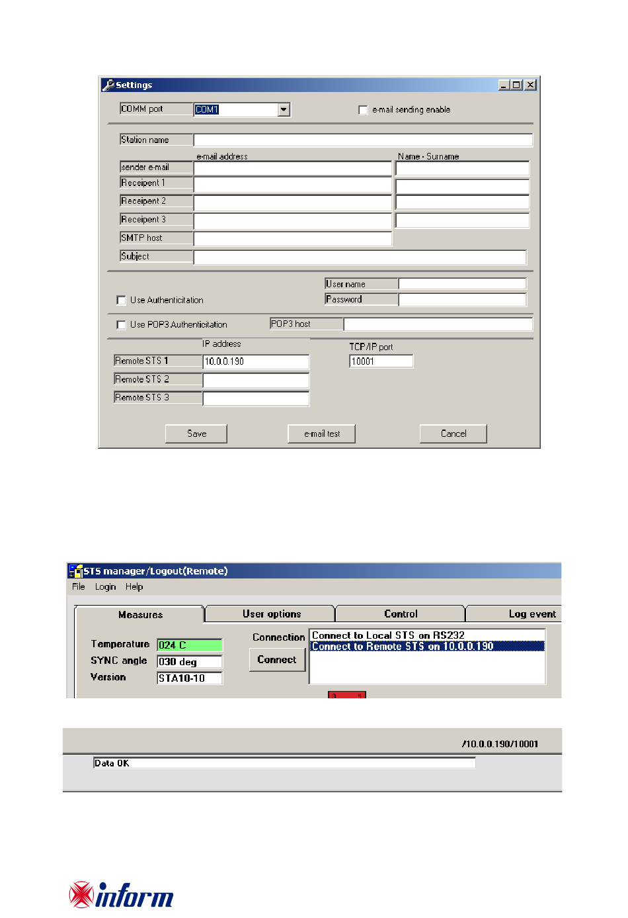Click the inform logo
Screen dimensions: 628x918
click(122, 895)
